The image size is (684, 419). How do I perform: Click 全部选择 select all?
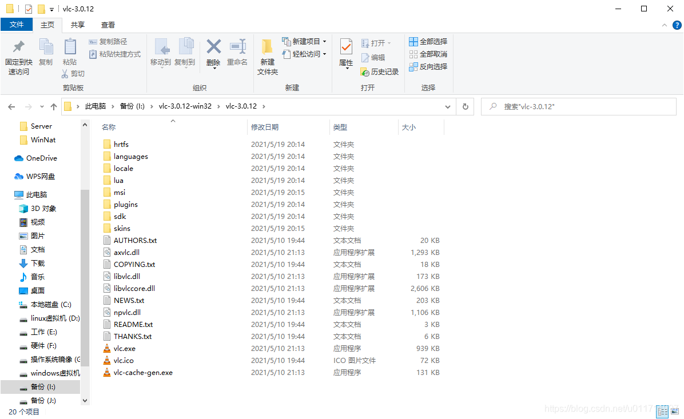(x=428, y=41)
